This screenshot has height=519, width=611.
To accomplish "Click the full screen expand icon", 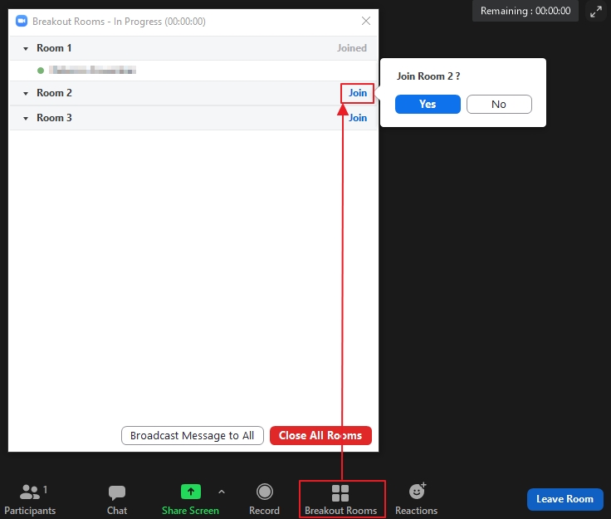I will (x=596, y=12).
